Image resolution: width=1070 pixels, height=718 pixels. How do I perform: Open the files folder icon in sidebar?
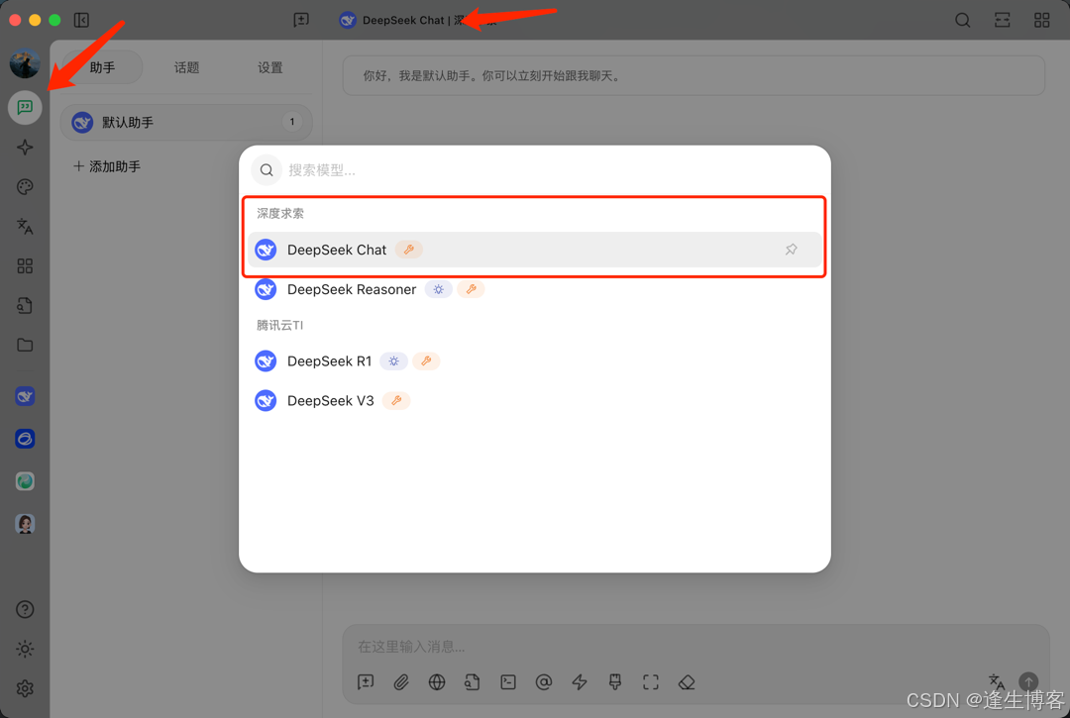[25, 345]
